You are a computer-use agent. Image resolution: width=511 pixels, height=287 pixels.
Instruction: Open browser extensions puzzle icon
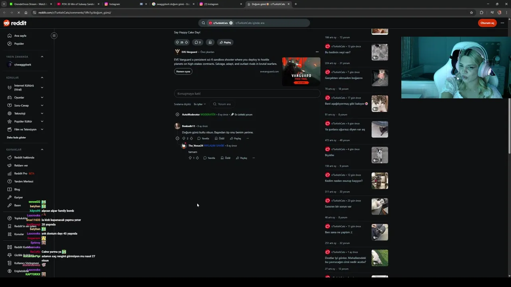481,12
